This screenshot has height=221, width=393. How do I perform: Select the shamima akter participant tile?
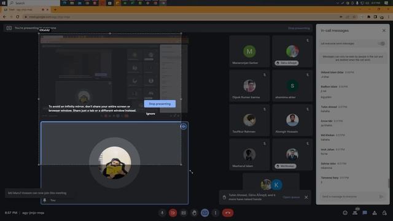pos(292,86)
